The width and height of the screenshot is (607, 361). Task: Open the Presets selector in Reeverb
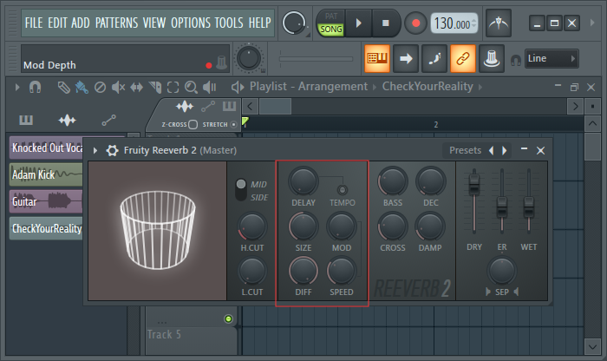(x=465, y=150)
